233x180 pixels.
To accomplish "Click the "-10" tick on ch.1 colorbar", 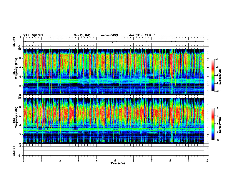I will 217,91.
